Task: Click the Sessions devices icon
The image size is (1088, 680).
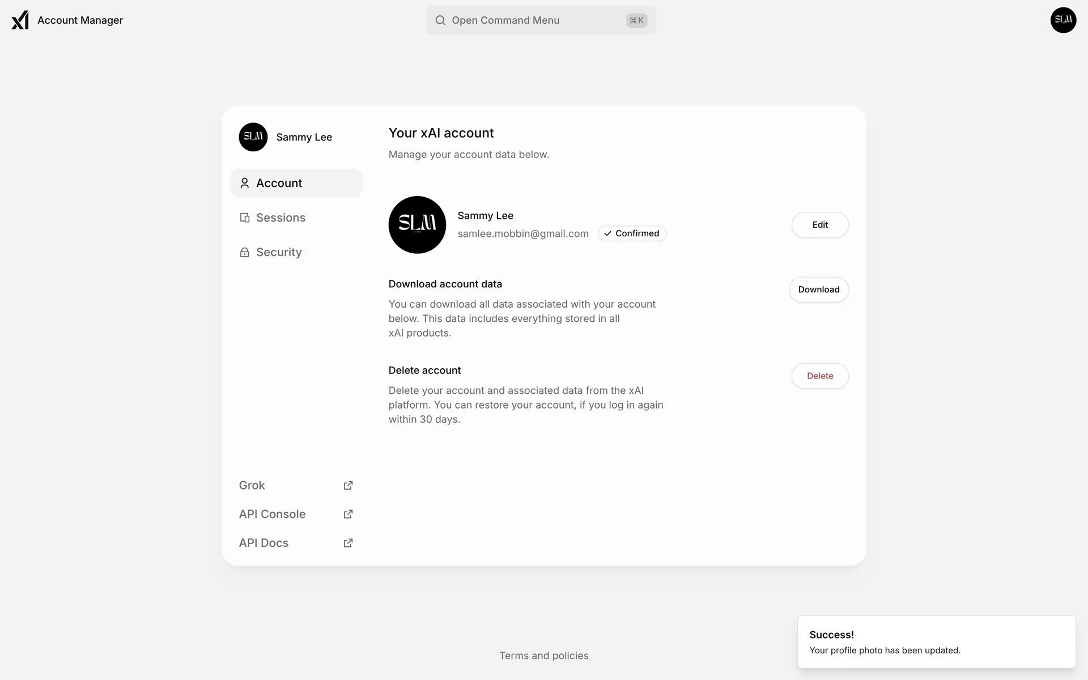Action: (245, 218)
